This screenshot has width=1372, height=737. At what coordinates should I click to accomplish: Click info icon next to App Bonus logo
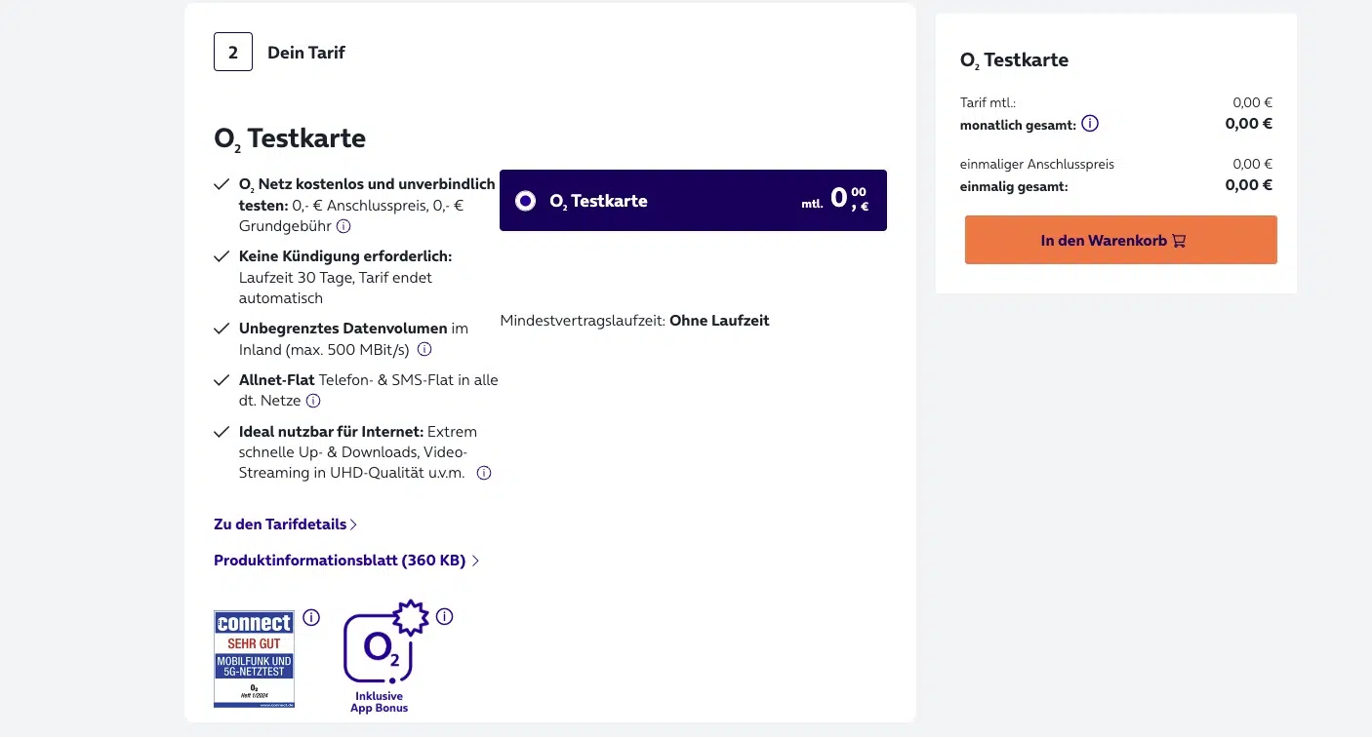445,617
